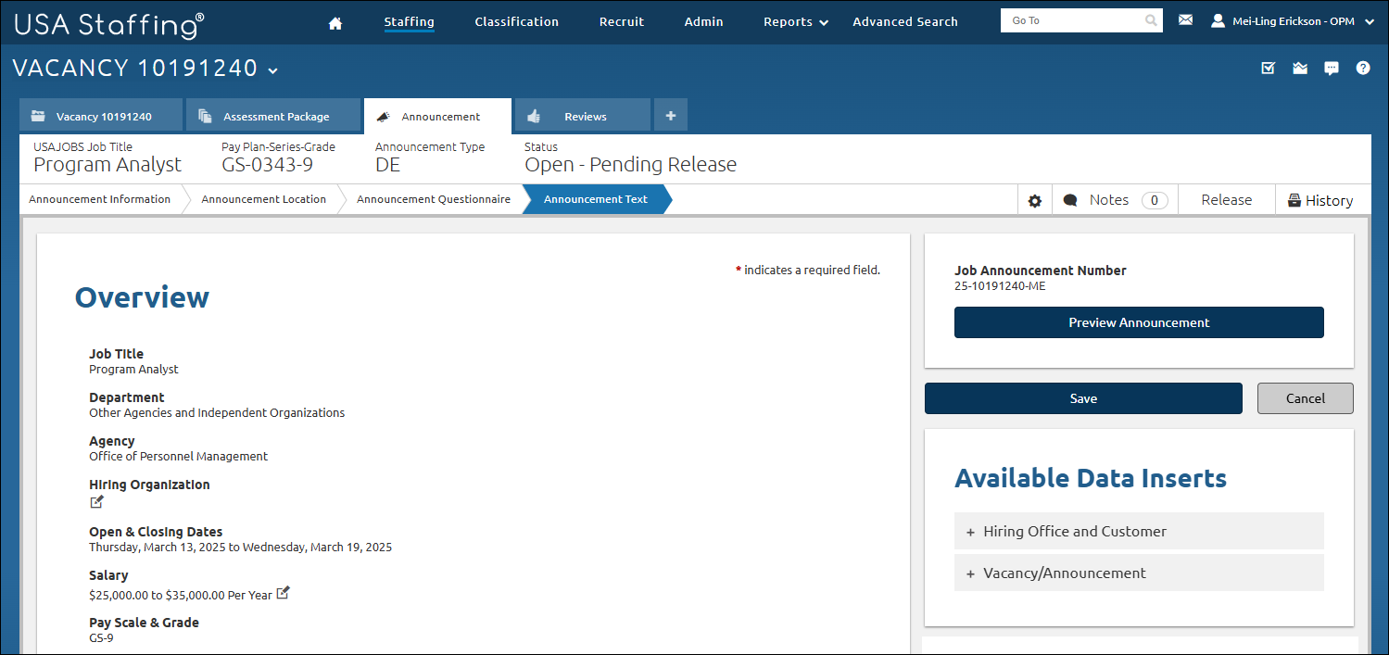
Task: Switch to the Reviews tab
Action: (x=583, y=116)
